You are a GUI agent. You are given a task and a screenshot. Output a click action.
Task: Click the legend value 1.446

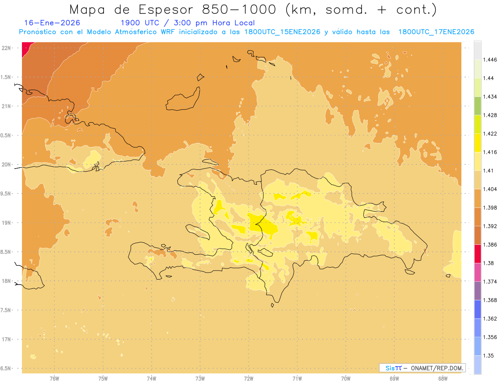coord(490,60)
